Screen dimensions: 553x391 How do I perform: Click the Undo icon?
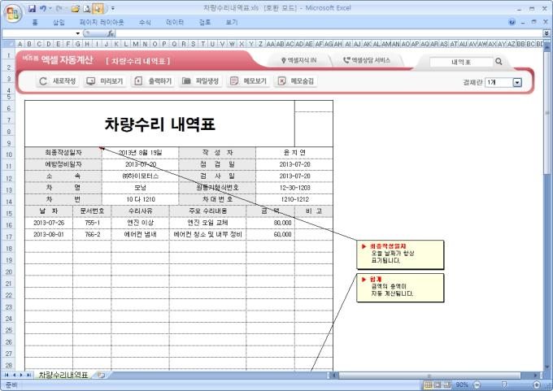coord(43,8)
